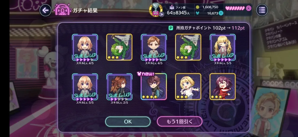Tap the pink plus to refill hearts

249,8
